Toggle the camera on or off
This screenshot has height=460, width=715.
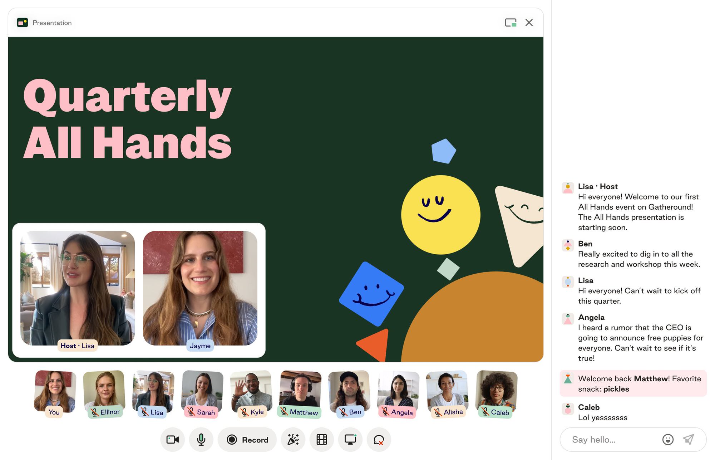click(x=173, y=439)
